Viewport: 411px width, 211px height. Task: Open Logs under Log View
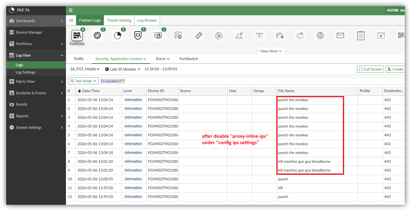click(x=36, y=65)
